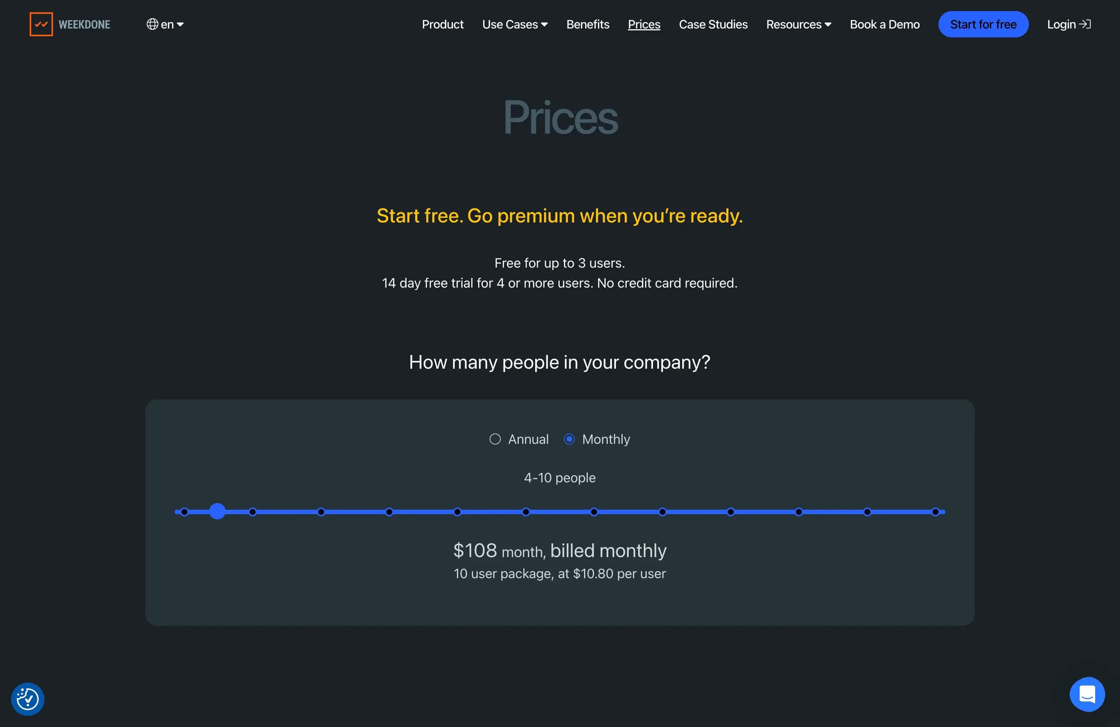Image resolution: width=1120 pixels, height=727 pixels.
Task: Click the Start for free button
Action: [983, 24]
